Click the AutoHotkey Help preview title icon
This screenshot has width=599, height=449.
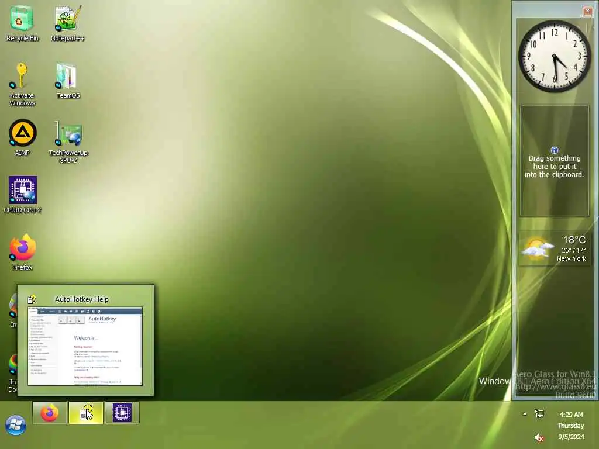click(x=32, y=299)
